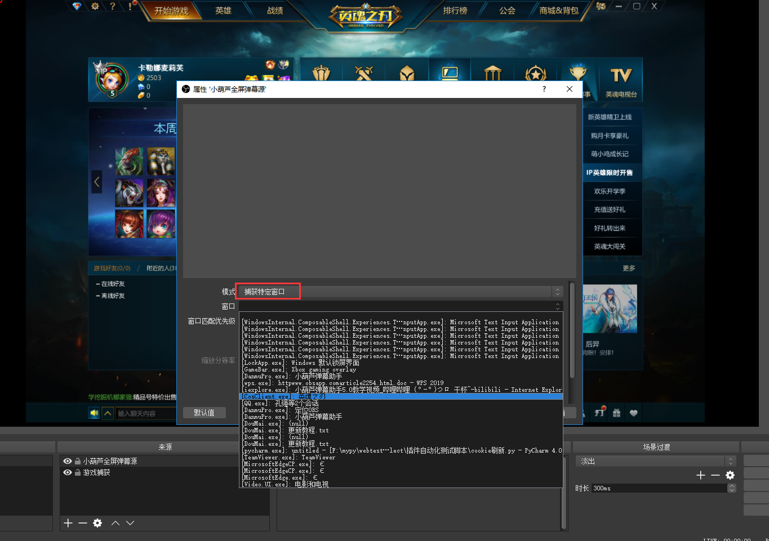Open the 开始游戏 tab
Image resolution: width=769 pixels, height=541 pixels.
point(171,11)
